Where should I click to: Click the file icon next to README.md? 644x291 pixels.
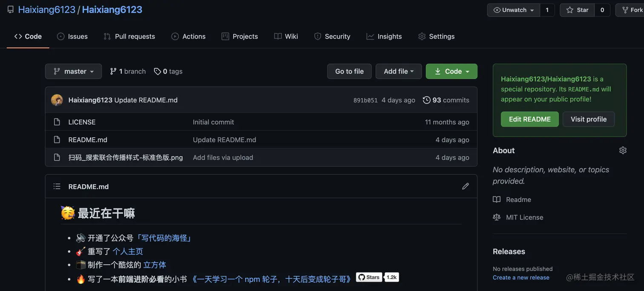click(x=57, y=140)
